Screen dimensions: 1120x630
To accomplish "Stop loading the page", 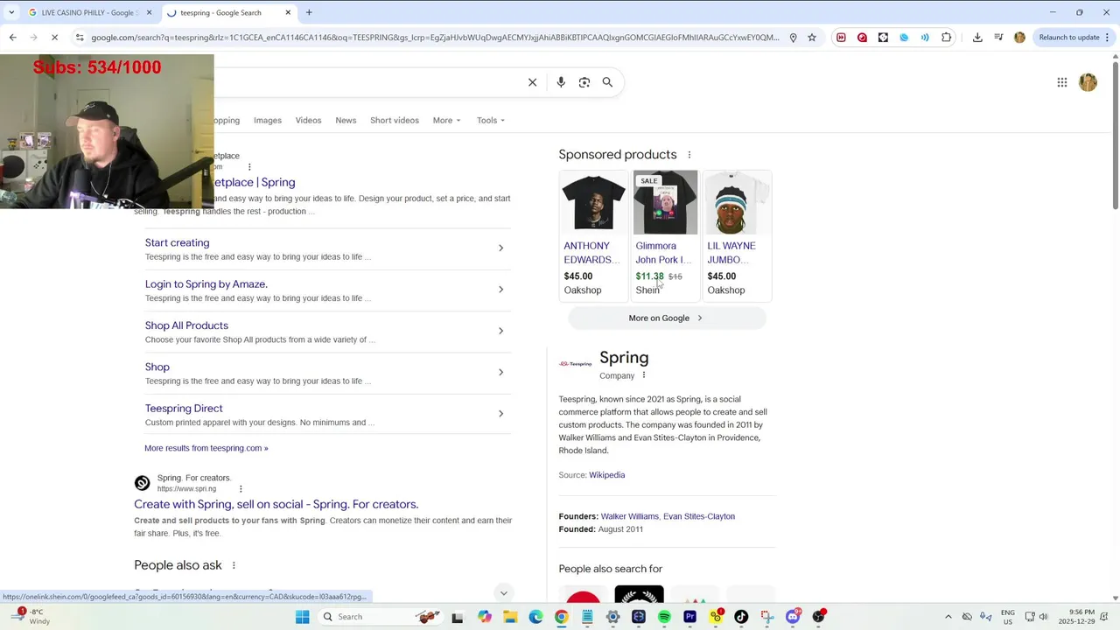I will [54, 38].
